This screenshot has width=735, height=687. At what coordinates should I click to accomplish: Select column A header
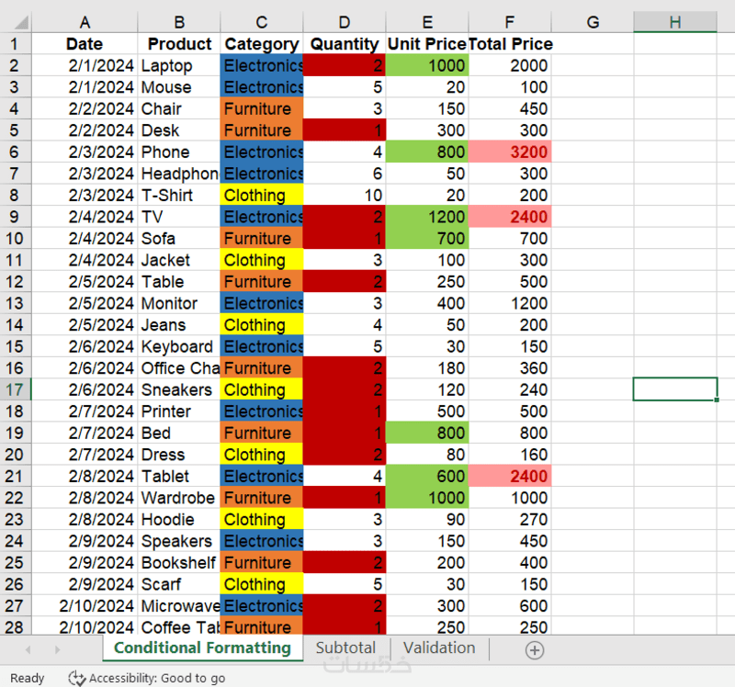pos(85,22)
